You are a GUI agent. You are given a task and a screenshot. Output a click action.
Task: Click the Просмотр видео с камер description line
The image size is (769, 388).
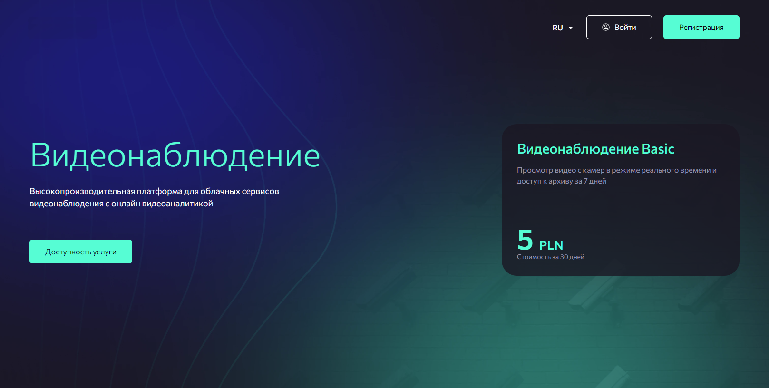click(616, 170)
